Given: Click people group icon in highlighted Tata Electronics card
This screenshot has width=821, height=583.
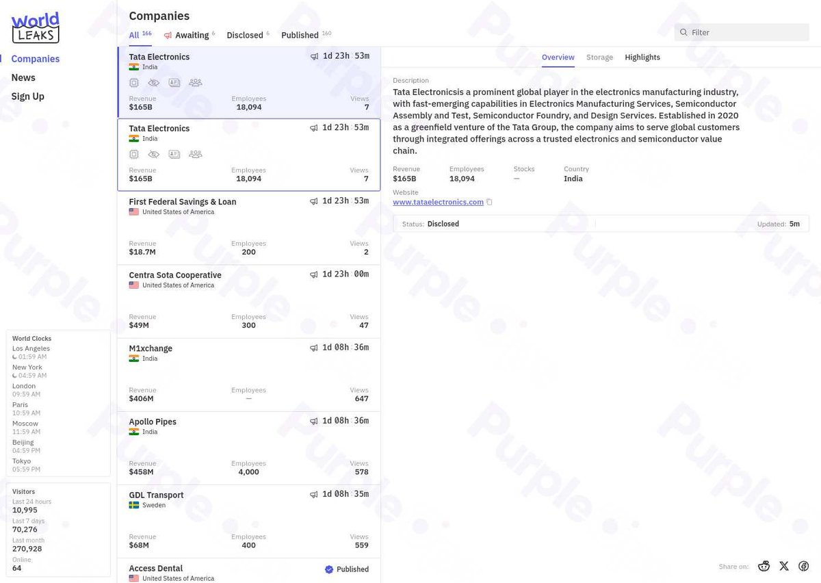Looking at the screenshot, I should click(195, 83).
